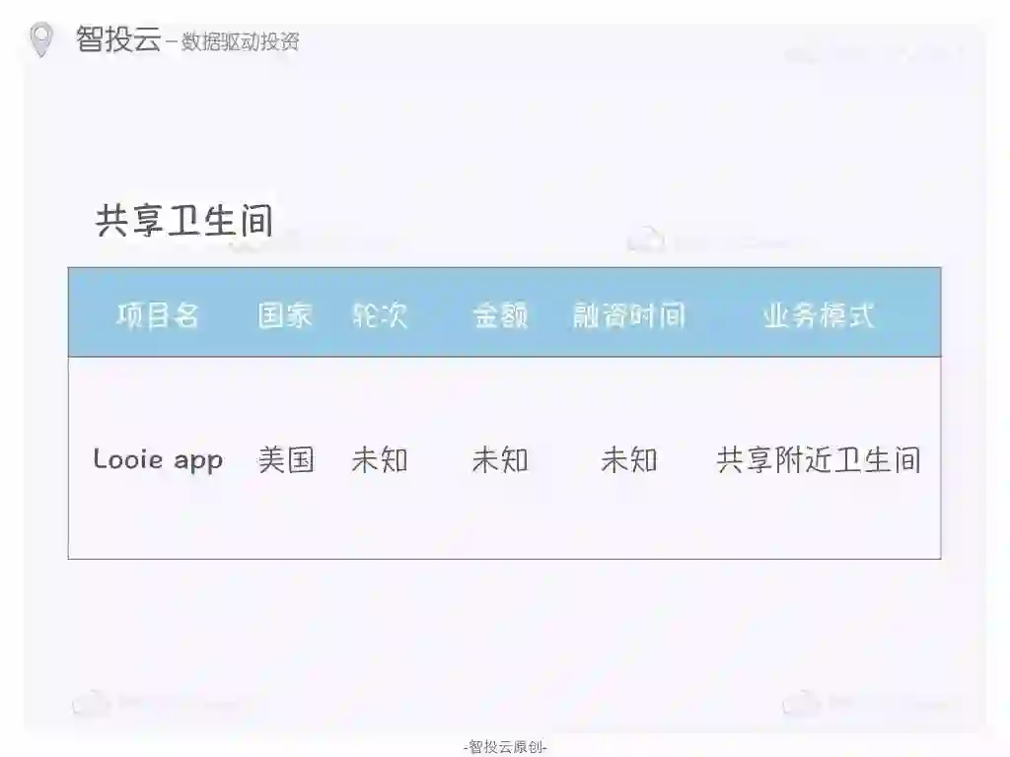Click the 轮次 column header

pos(380,315)
